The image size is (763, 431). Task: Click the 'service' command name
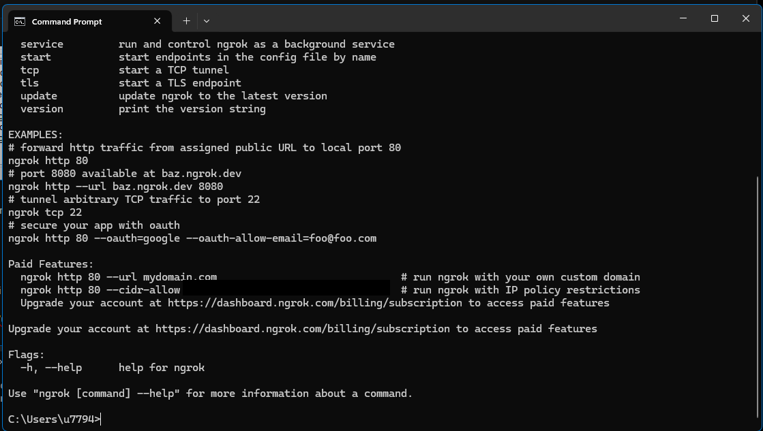click(42, 44)
